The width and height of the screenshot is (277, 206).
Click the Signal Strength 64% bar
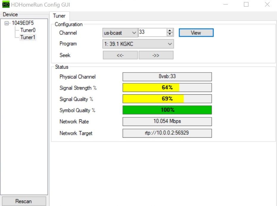click(167, 87)
